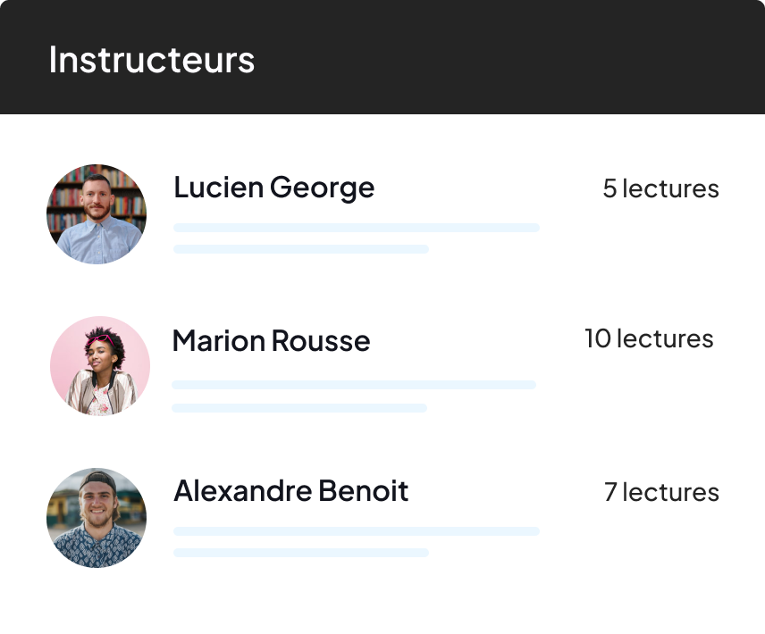Click the 7 lectures count
Image resolution: width=765 pixels, height=634 pixels.
coord(661,492)
